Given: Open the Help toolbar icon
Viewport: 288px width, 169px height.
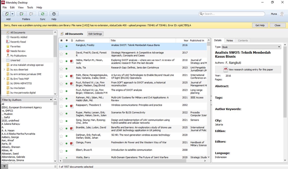Looking at the screenshot, I should pyautogui.click(x=54, y=14).
